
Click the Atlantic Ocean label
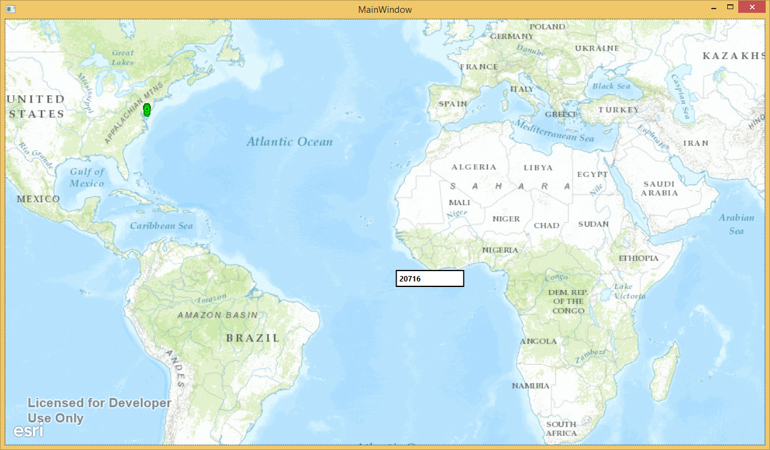(290, 141)
